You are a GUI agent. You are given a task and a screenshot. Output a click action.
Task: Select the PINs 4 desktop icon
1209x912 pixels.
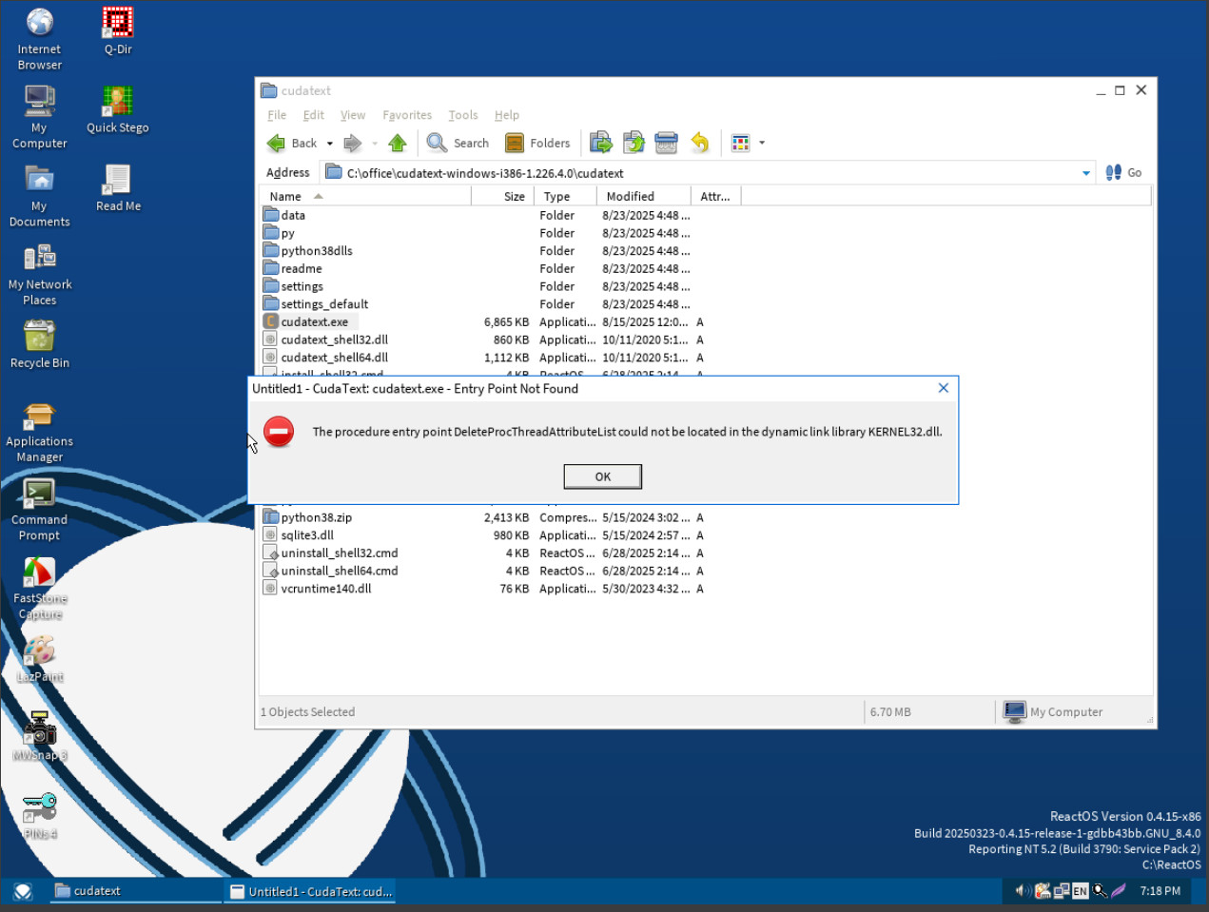(39, 815)
